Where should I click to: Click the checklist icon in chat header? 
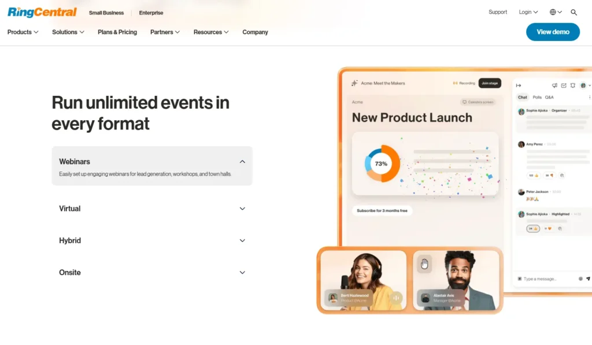pyautogui.click(x=564, y=86)
